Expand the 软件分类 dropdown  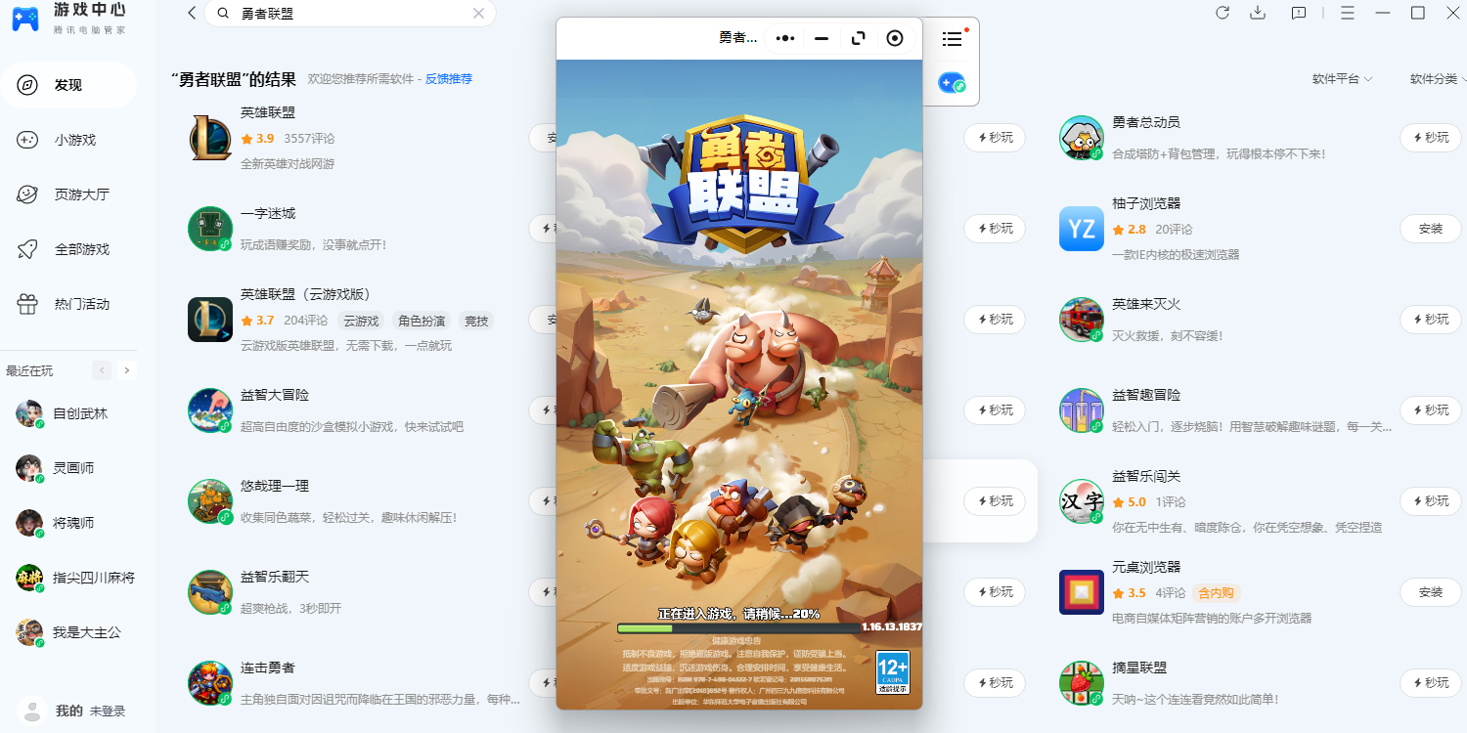pos(1437,79)
